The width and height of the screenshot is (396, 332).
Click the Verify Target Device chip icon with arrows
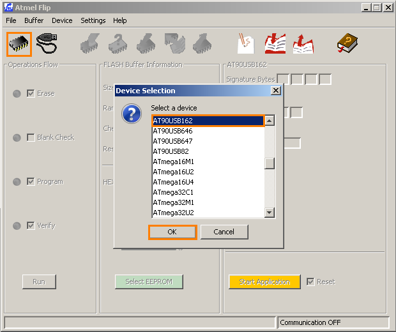[175, 43]
